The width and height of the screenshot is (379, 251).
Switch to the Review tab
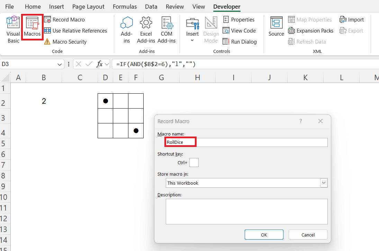click(x=175, y=7)
